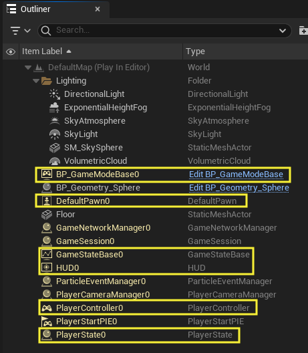Click the PlayerController0 gamepad icon
Viewport: 308px width, 353px height.
[x=47, y=308]
